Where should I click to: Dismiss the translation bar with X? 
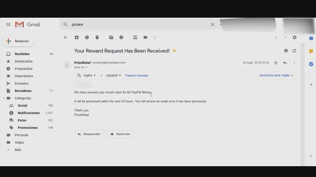click(292, 75)
